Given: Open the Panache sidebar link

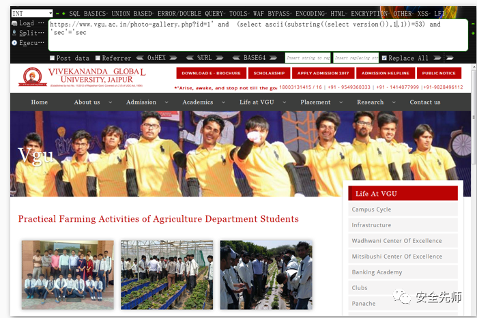Looking at the screenshot, I should pos(403,304).
